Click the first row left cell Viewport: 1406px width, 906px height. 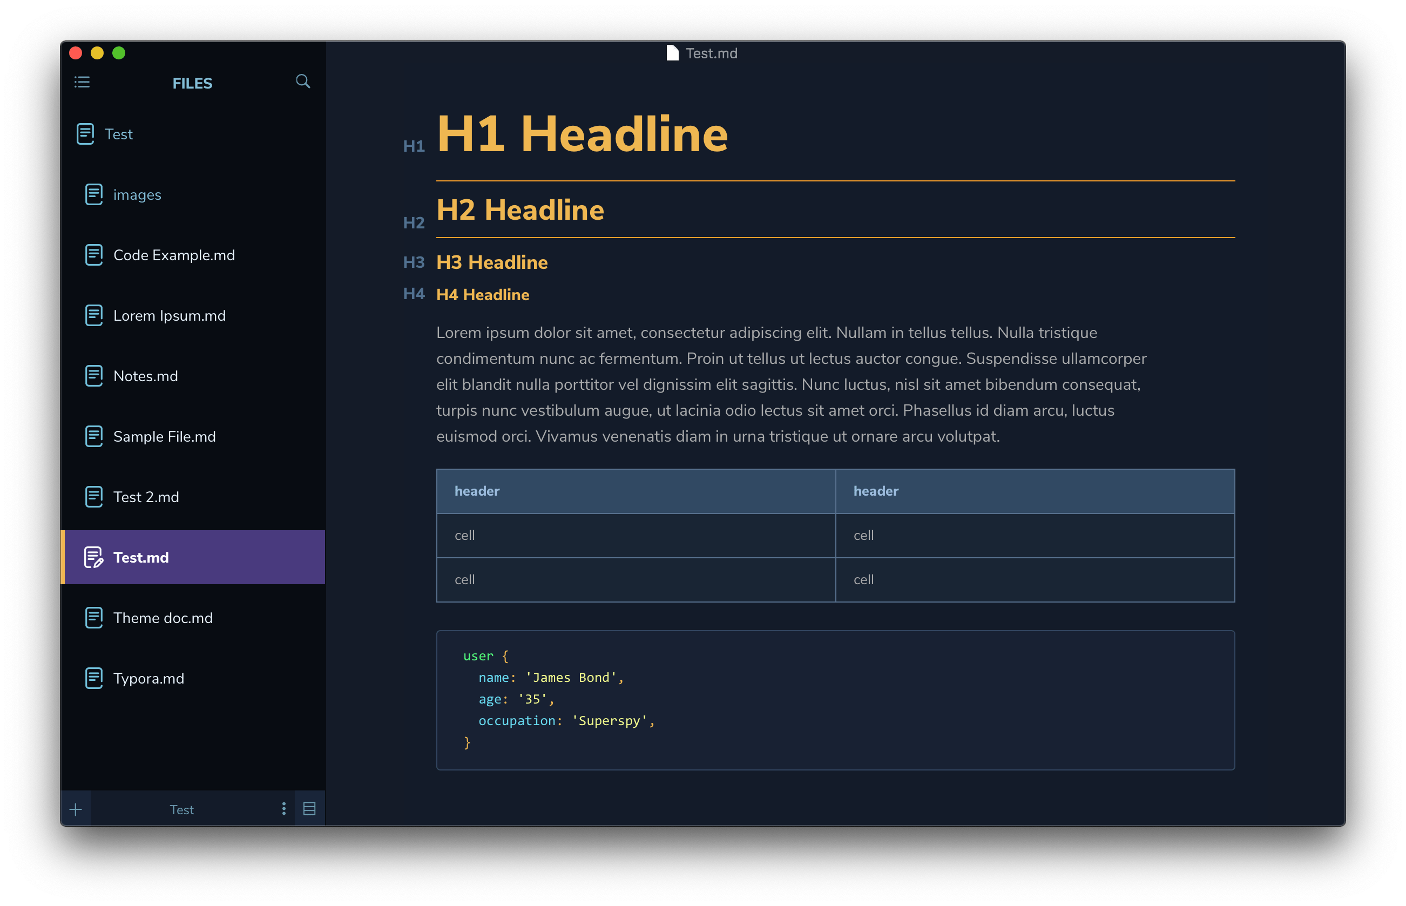coord(636,536)
